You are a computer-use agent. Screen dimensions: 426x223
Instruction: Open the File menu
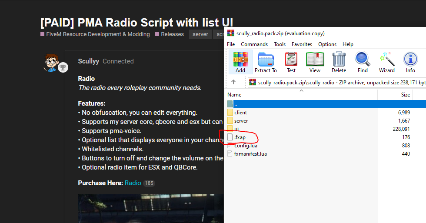[x=231, y=44]
